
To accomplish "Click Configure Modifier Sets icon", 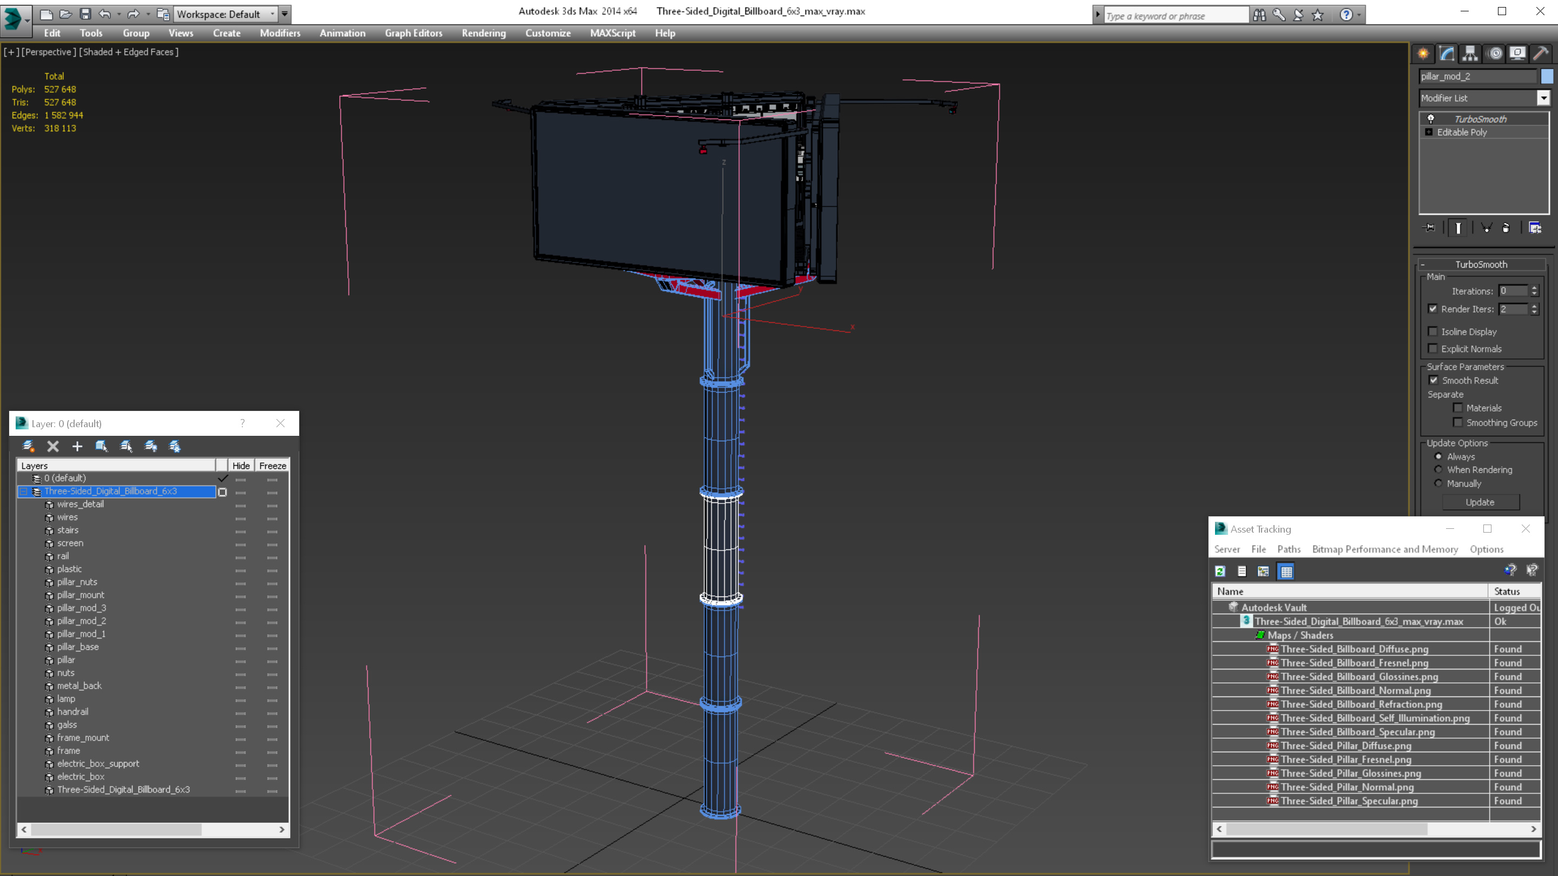I will (1534, 228).
